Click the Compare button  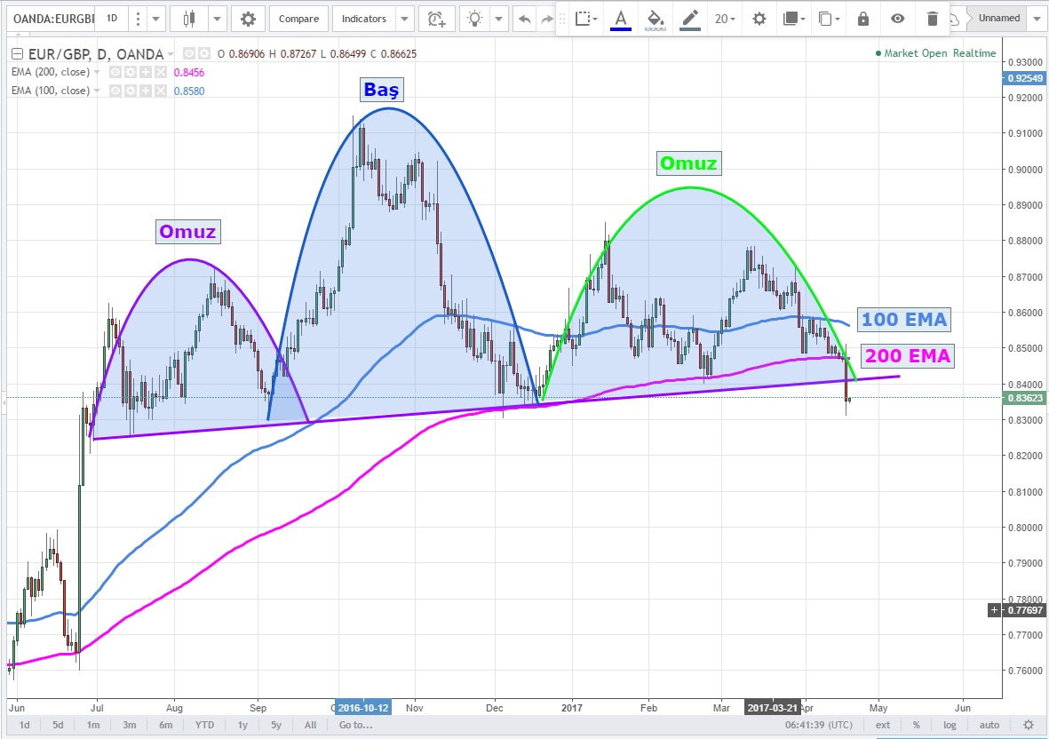298,19
